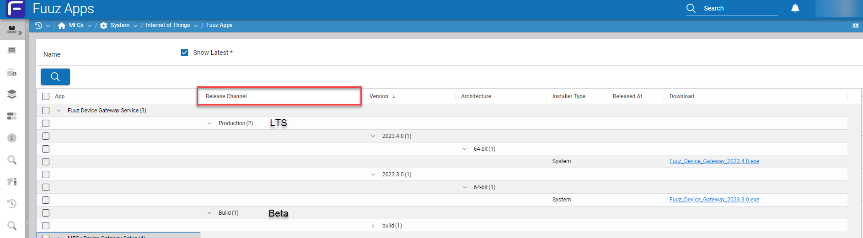Open the history clock icon in breadcrumb
The image size is (863, 238).
(38, 26)
